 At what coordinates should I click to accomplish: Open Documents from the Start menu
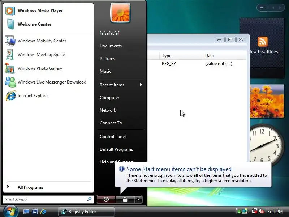pos(121,46)
